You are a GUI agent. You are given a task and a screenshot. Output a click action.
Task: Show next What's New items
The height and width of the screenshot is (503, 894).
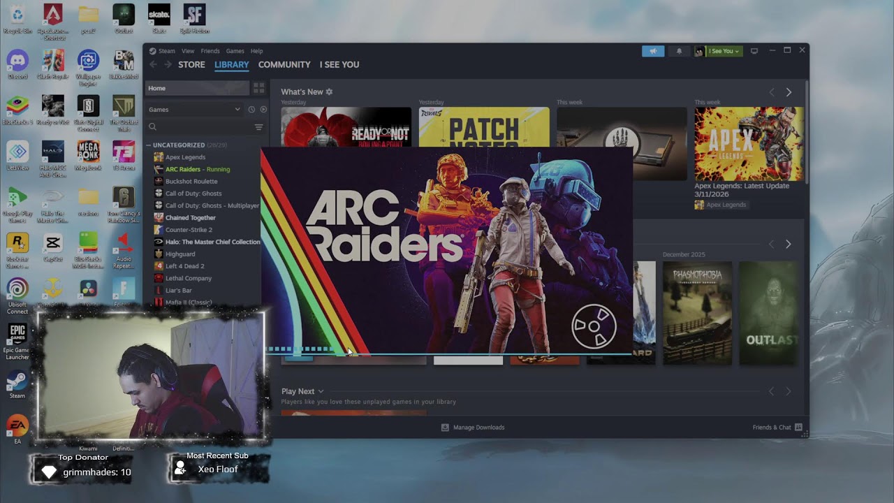point(789,92)
